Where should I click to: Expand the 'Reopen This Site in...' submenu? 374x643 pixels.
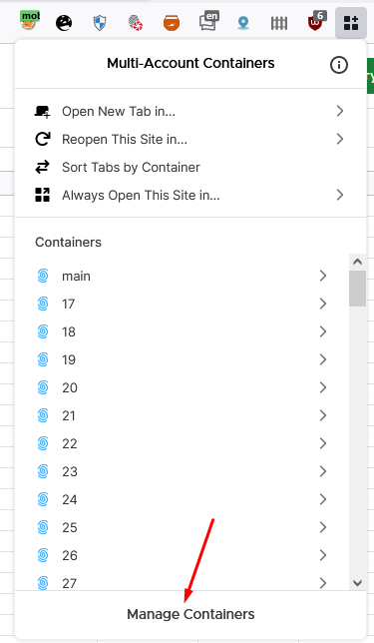(x=190, y=139)
